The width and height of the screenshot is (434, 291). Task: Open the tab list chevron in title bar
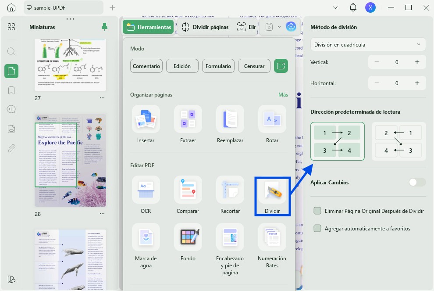tap(335, 8)
